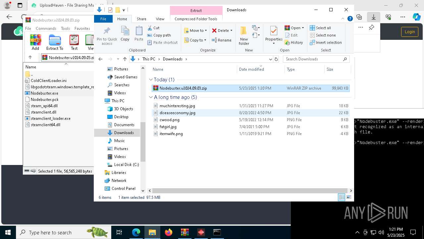Open Tools menu in WinRAR

[x=65, y=29]
